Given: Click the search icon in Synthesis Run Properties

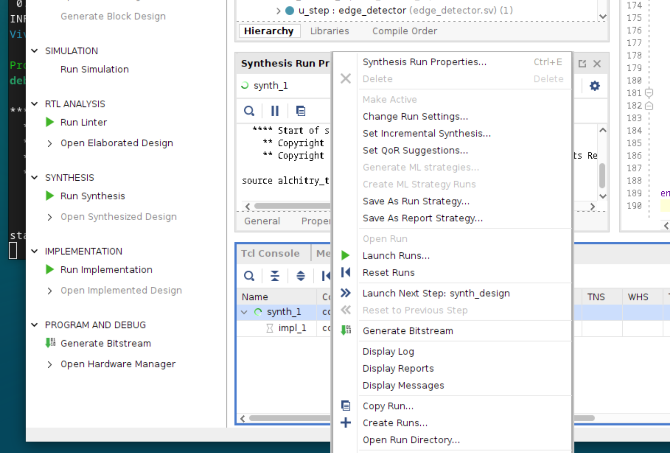Looking at the screenshot, I should coord(249,111).
